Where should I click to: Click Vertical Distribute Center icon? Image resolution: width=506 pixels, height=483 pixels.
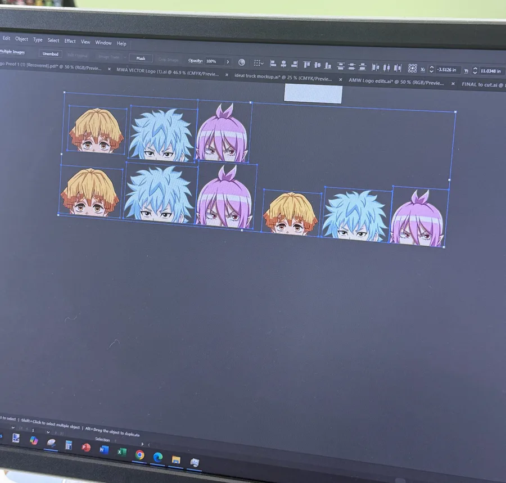pos(352,66)
